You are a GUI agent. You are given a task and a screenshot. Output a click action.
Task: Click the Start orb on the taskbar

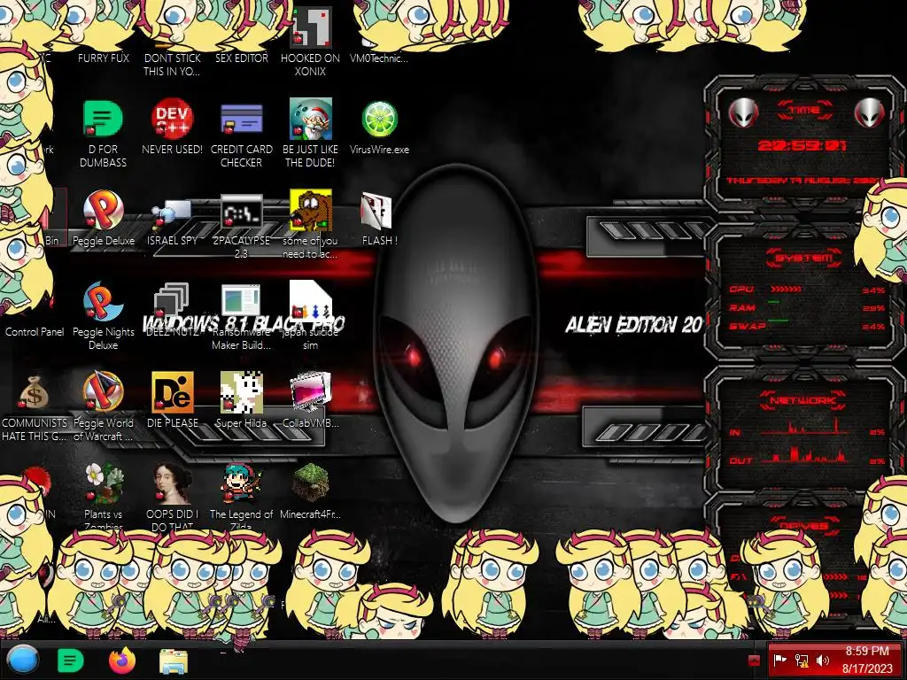click(x=23, y=660)
